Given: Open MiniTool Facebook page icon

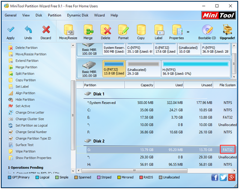Looking at the screenshot, I should 215,177.
